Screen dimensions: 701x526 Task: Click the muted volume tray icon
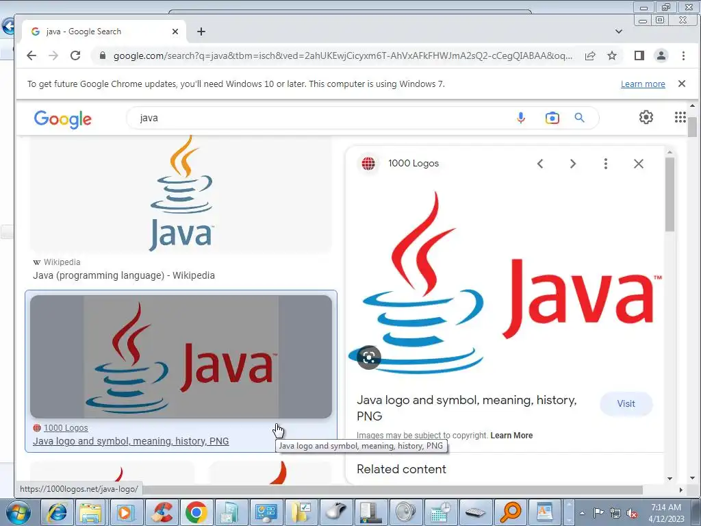632,513
